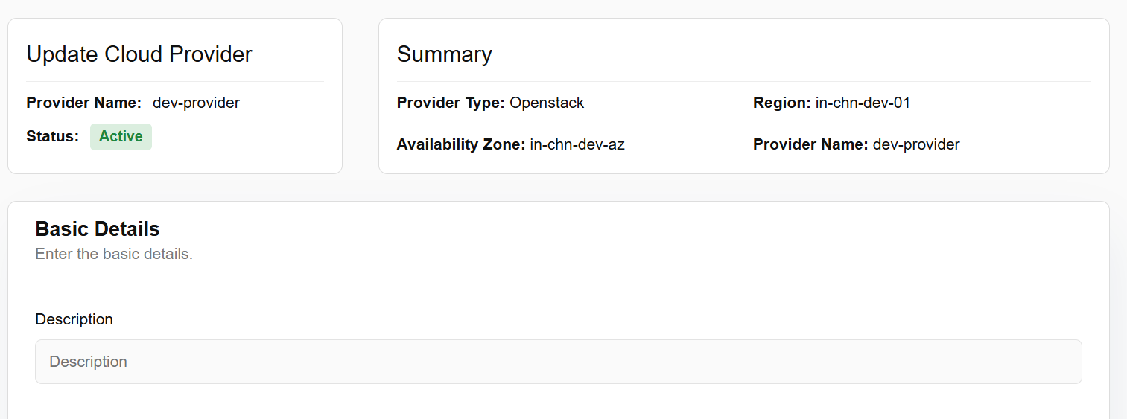Click dev-provider in Update Cloud Provider card
1127x419 pixels.
[196, 103]
